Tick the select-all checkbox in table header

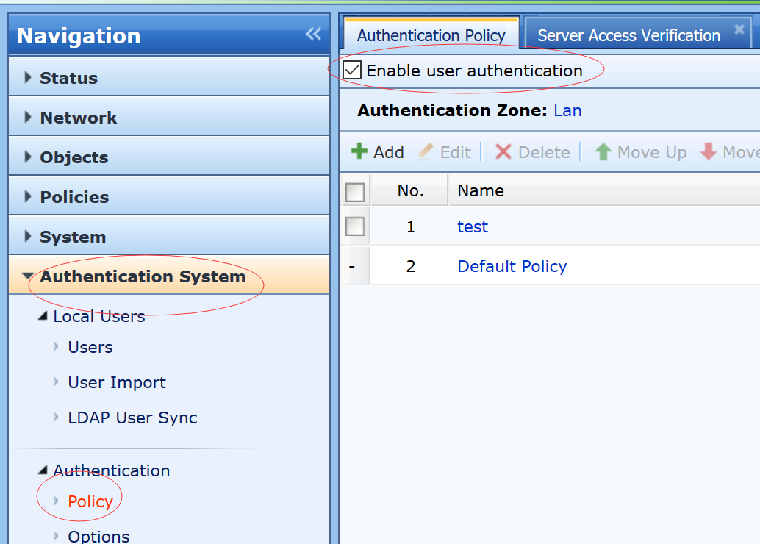pyautogui.click(x=355, y=192)
